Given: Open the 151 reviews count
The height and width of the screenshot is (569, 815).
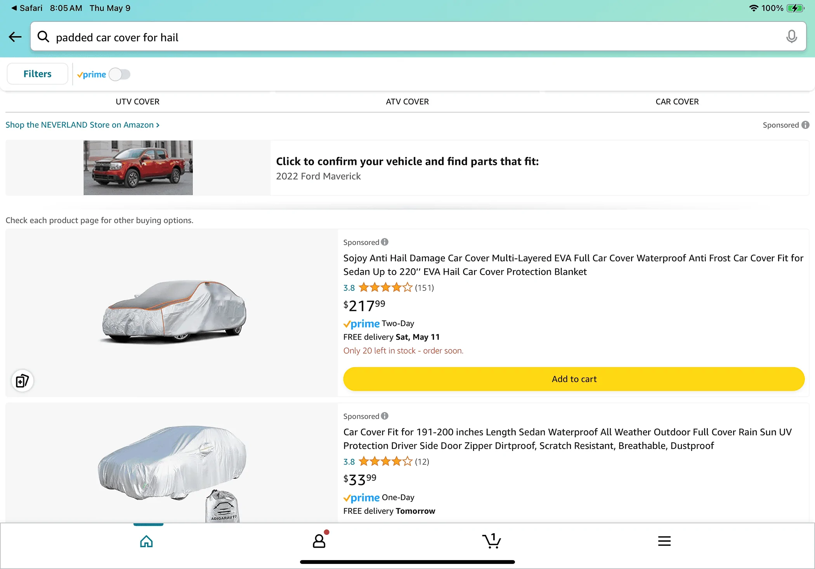Looking at the screenshot, I should (424, 288).
